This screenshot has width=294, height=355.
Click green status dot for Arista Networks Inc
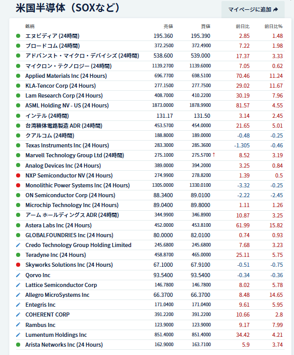pyautogui.click(x=18, y=345)
